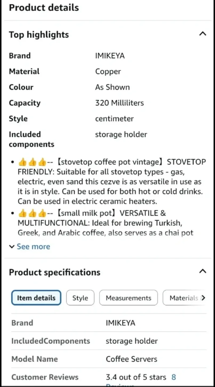Select the Item details tab
Viewport: 215px width, 387px height.
tap(36, 298)
